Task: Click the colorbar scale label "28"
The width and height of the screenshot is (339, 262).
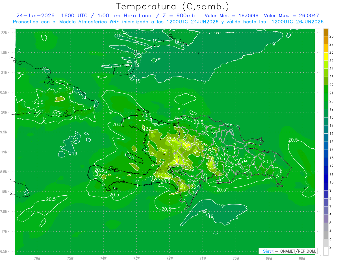Action: pos(332,36)
